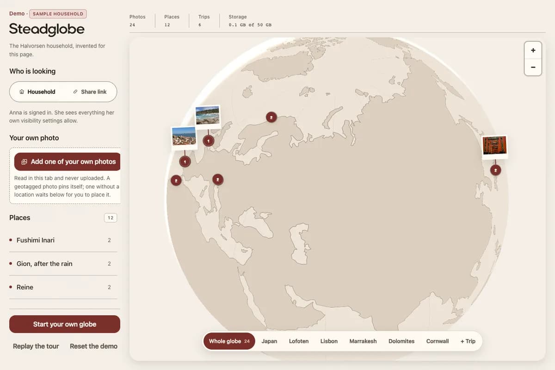Screen dimensions: 555x370
Task: Reset the demo
Action: (93, 346)
